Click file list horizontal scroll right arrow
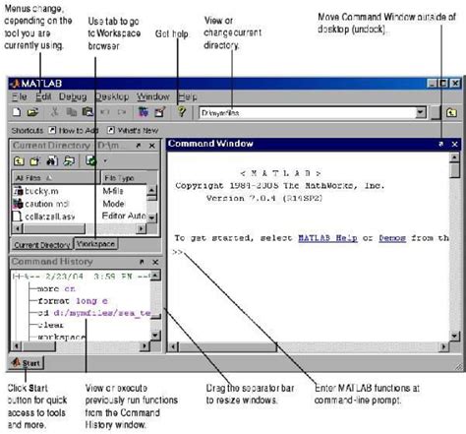 (141, 228)
